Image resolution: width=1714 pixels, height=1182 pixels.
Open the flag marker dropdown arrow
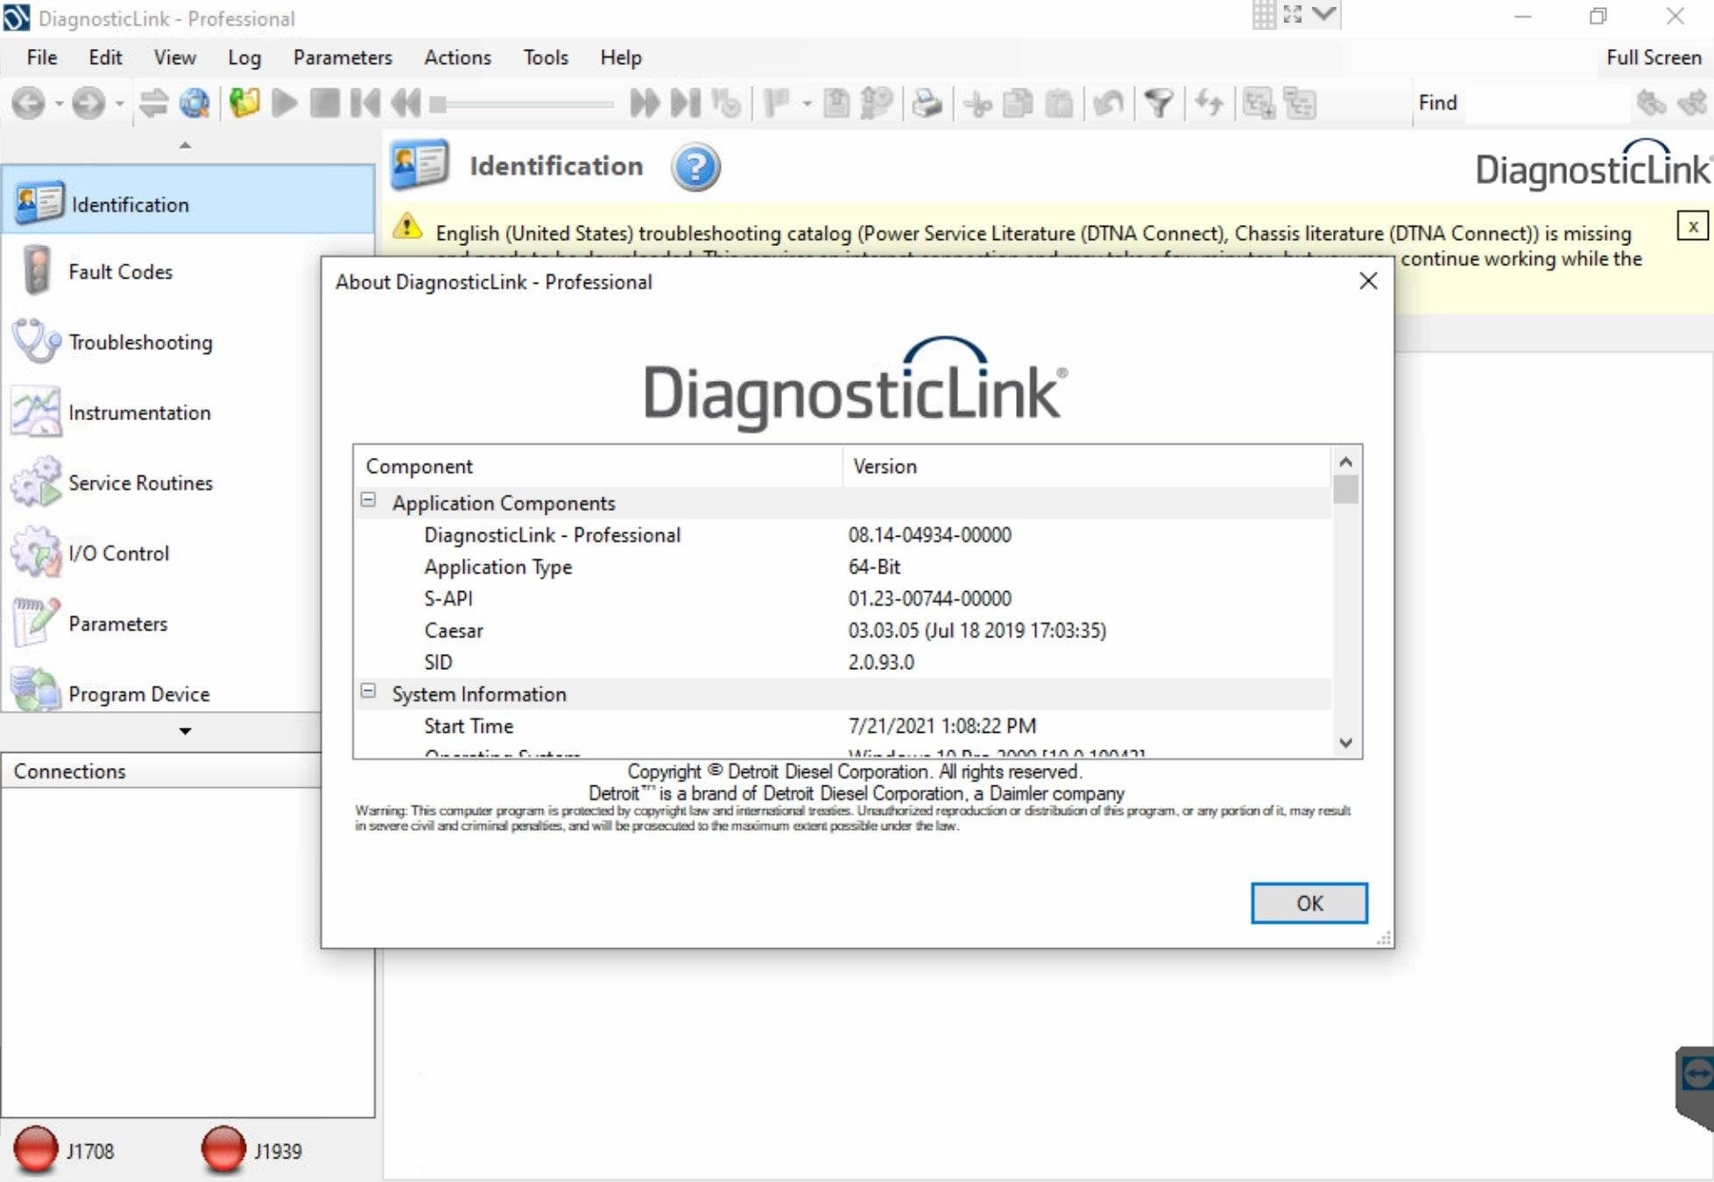[x=807, y=104]
